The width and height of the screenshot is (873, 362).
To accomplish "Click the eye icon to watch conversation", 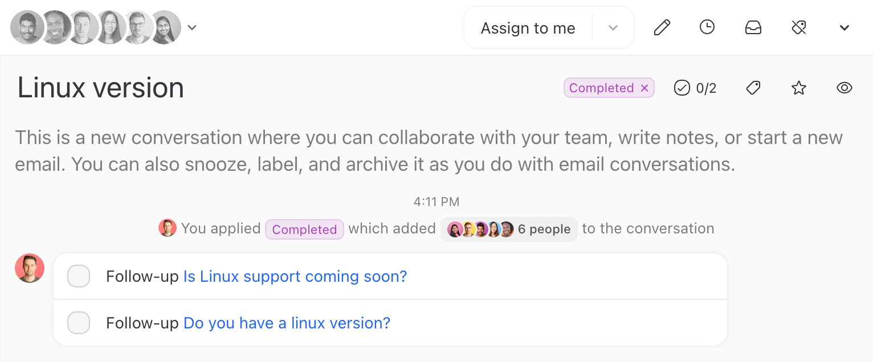I will point(844,88).
